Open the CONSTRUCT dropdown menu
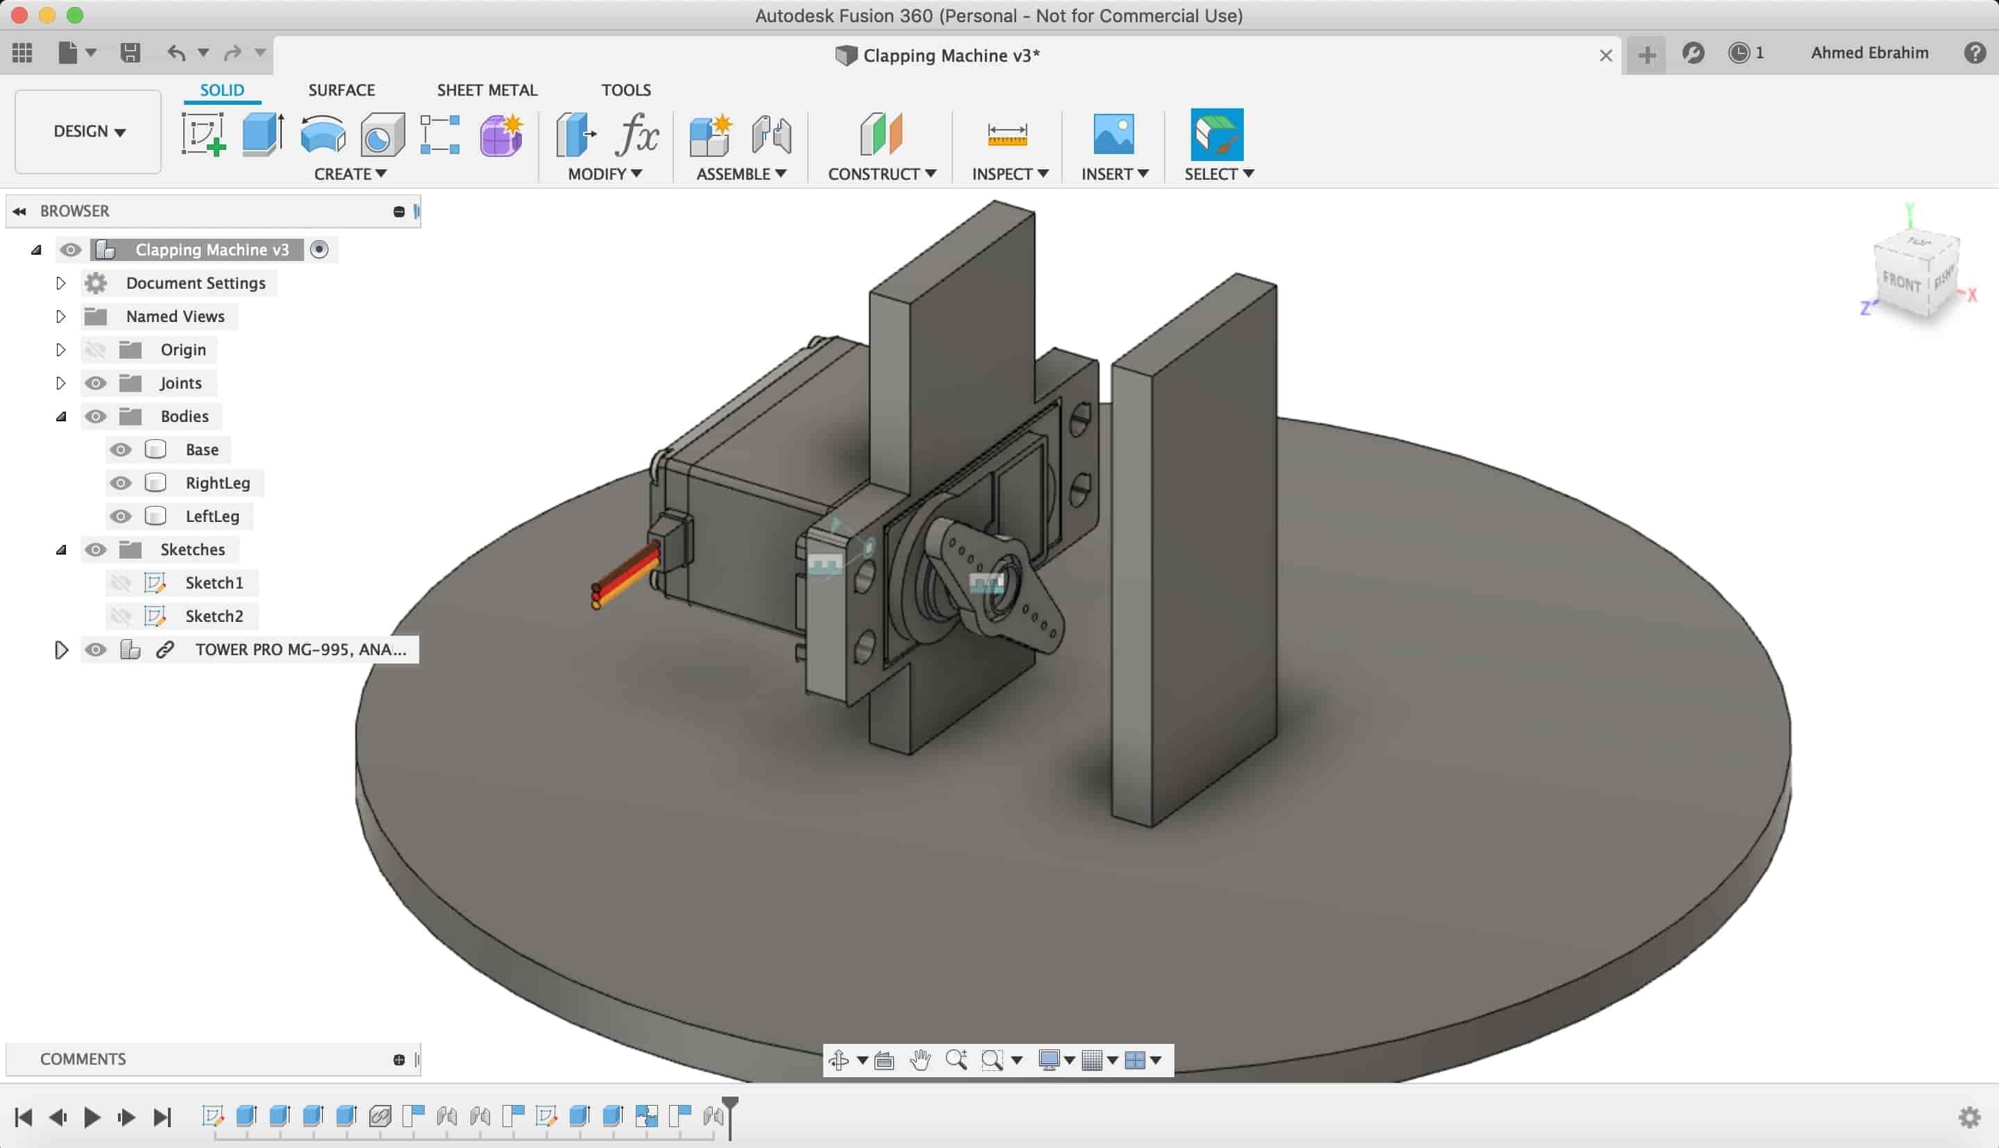 pos(882,174)
